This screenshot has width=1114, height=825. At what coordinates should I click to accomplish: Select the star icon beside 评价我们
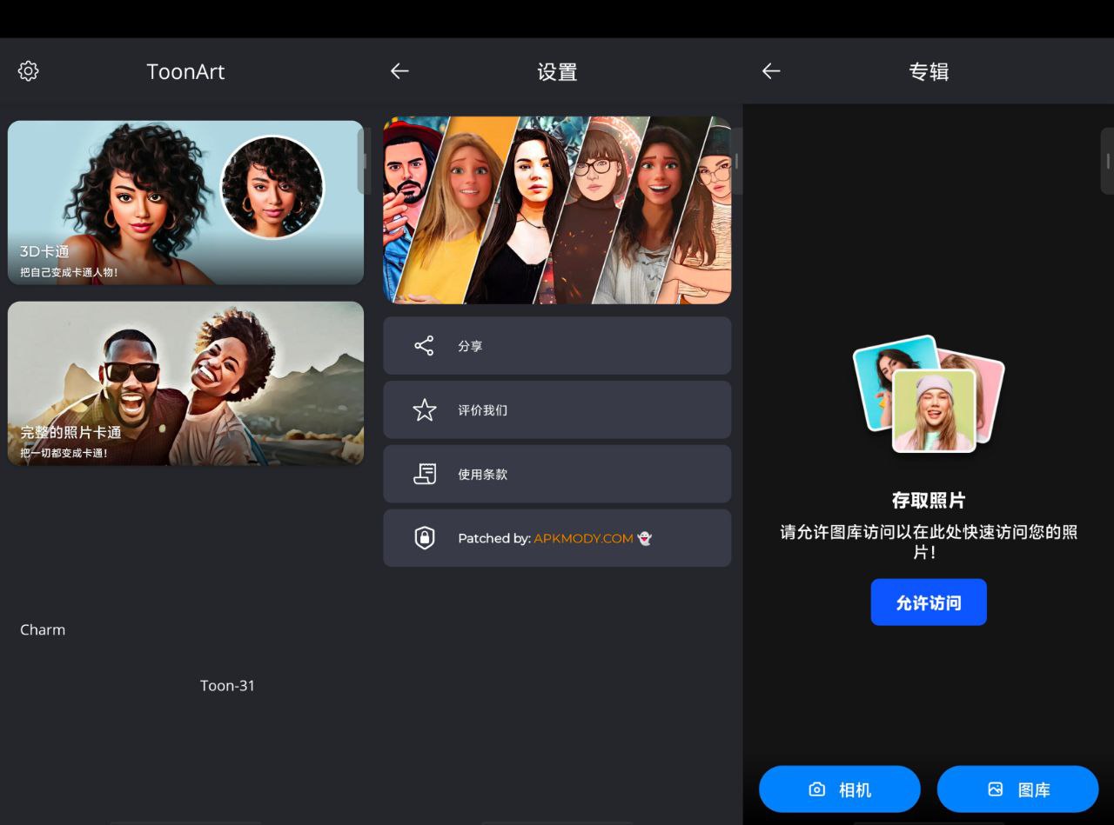[x=424, y=409]
